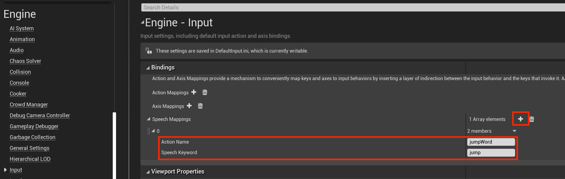Image resolution: width=565 pixels, height=179 pixels.
Task: Open the General Settings category
Action: (29, 148)
